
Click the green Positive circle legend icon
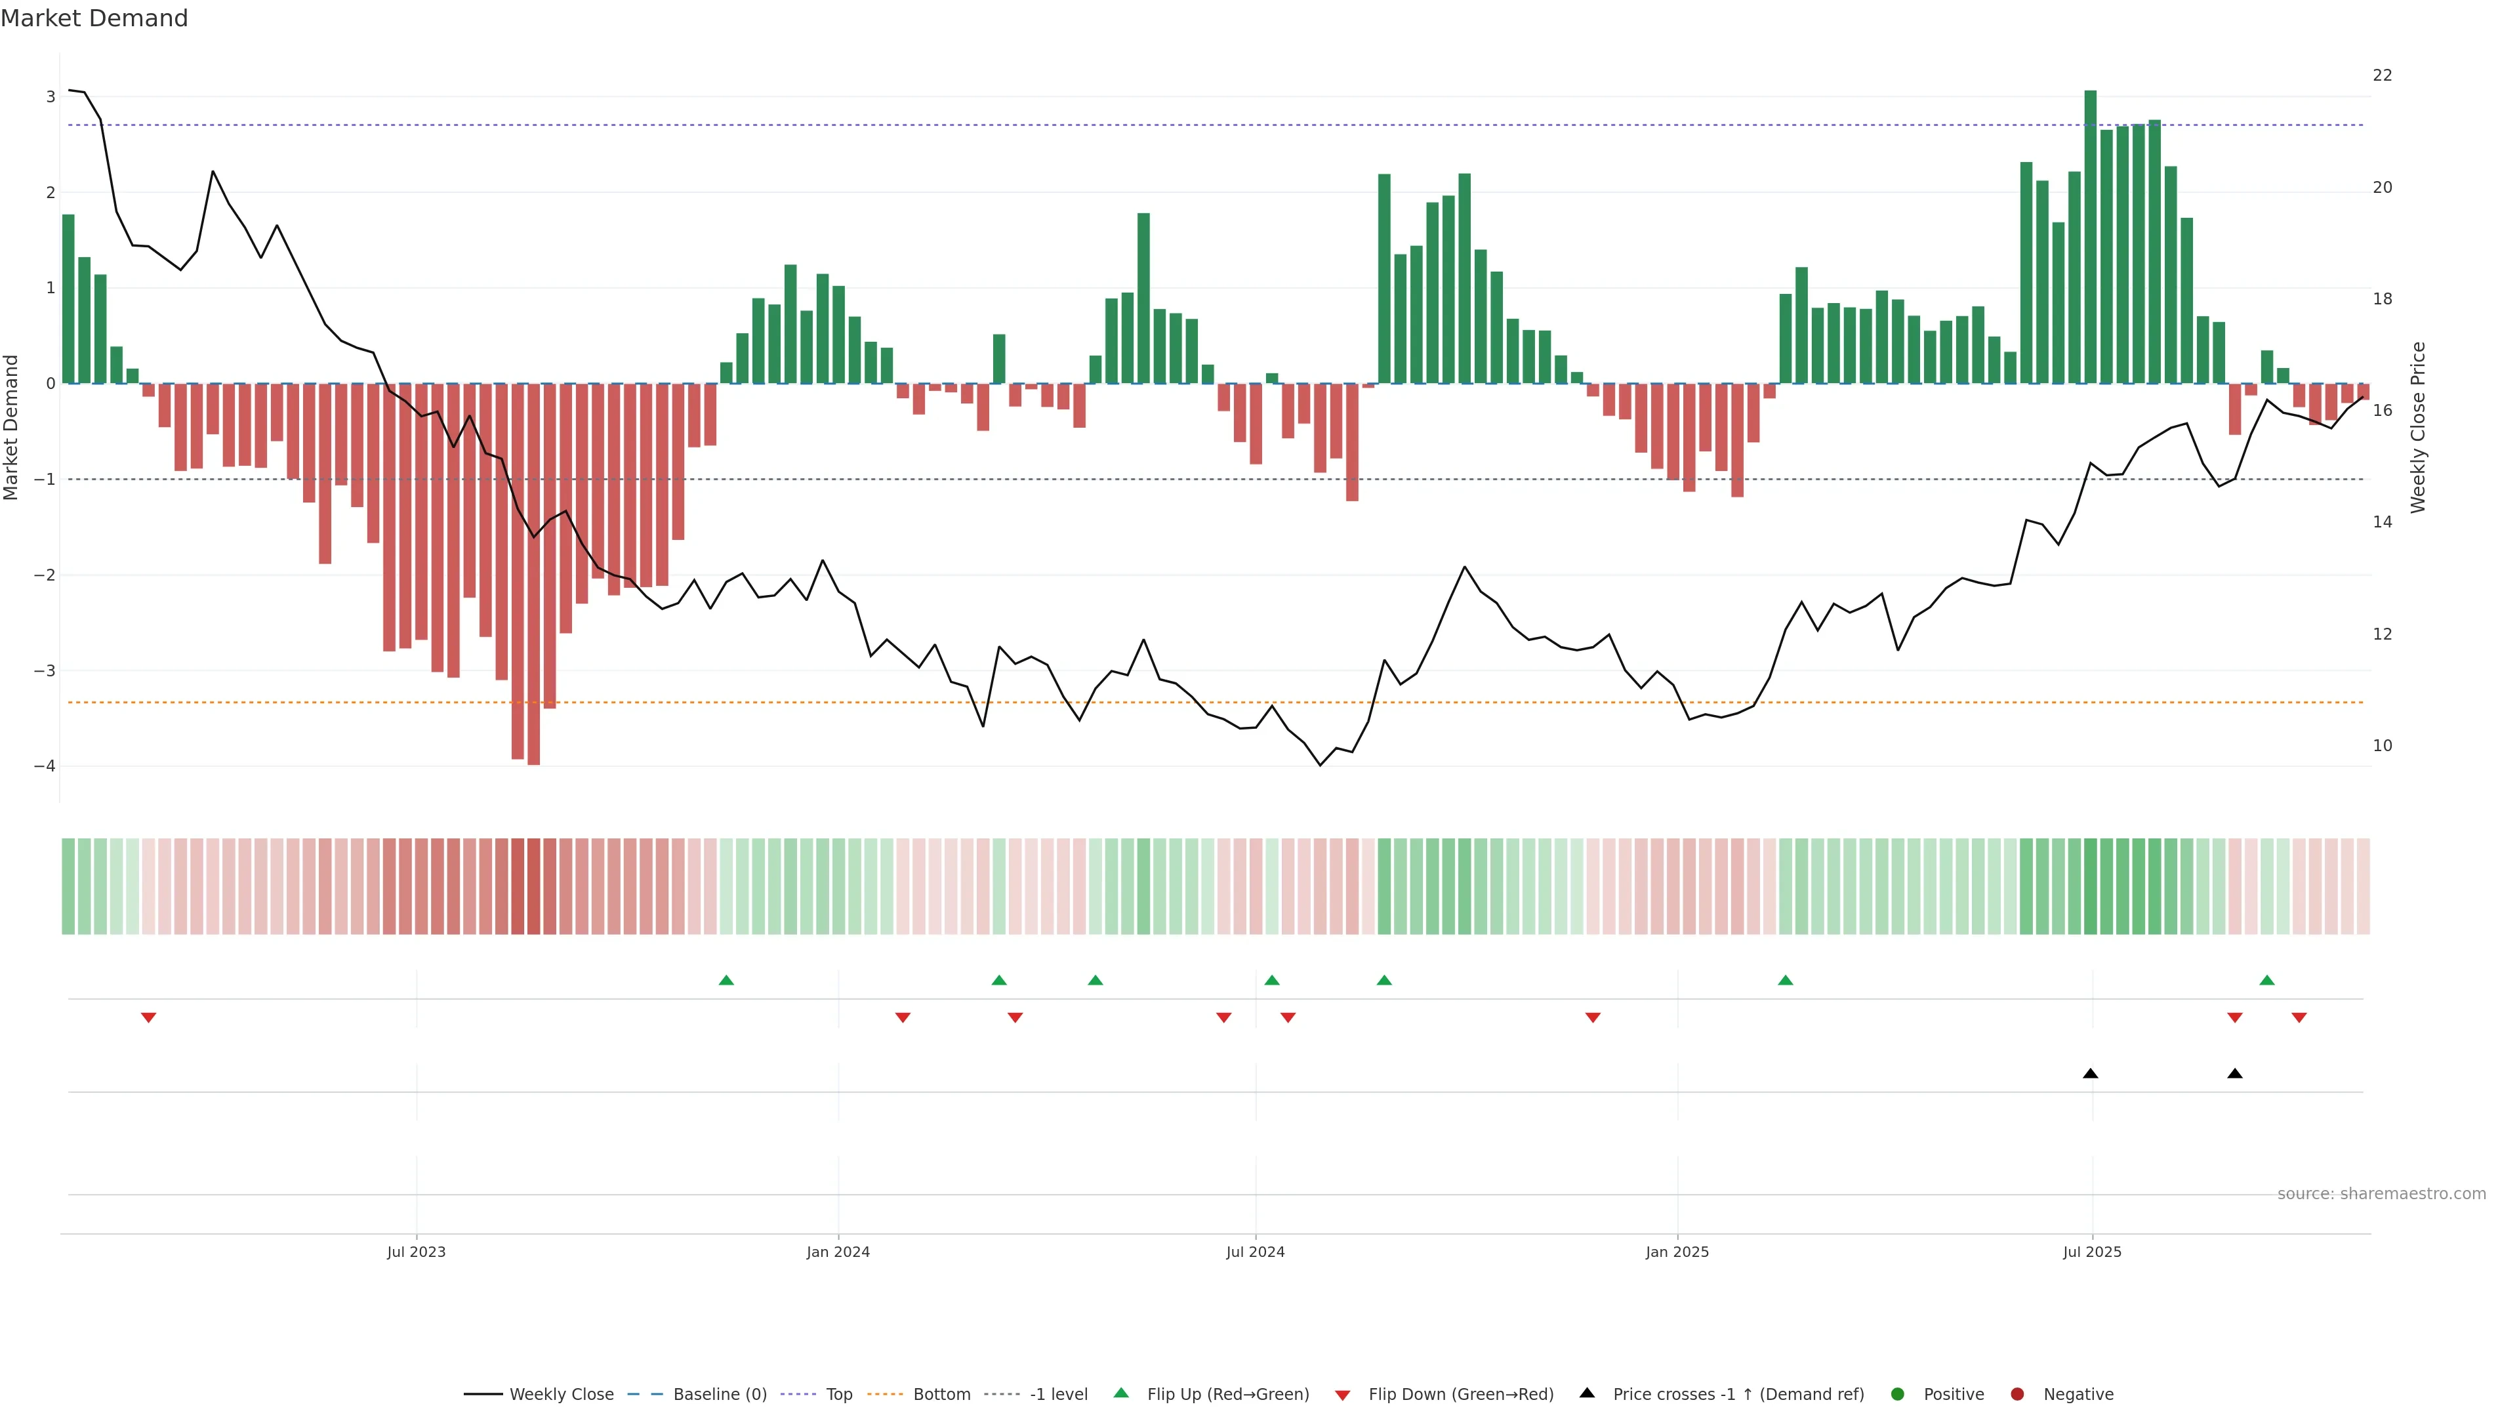tap(1898, 1395)
